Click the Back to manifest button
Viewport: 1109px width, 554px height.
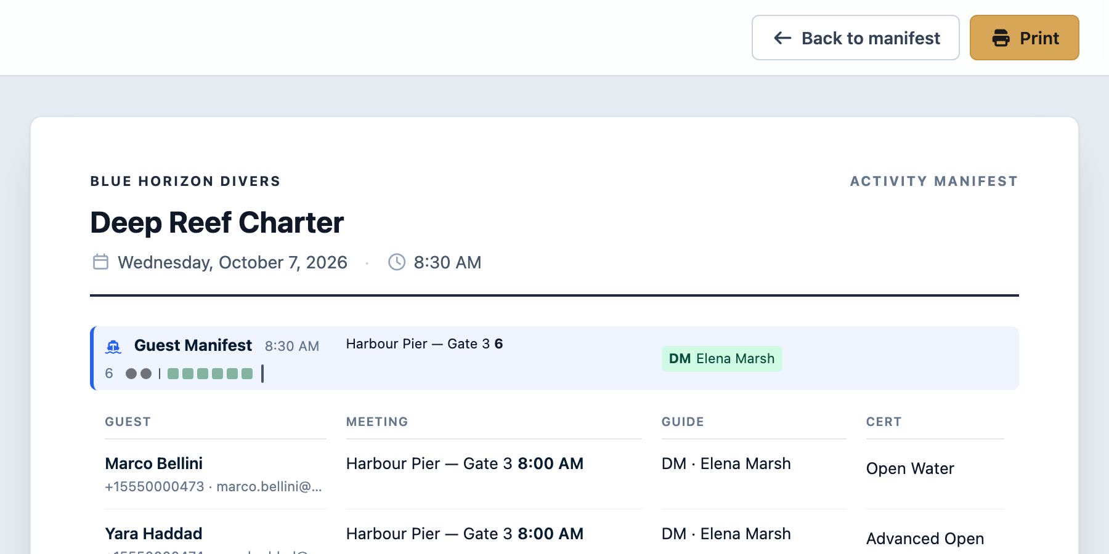tap(855, 38)
